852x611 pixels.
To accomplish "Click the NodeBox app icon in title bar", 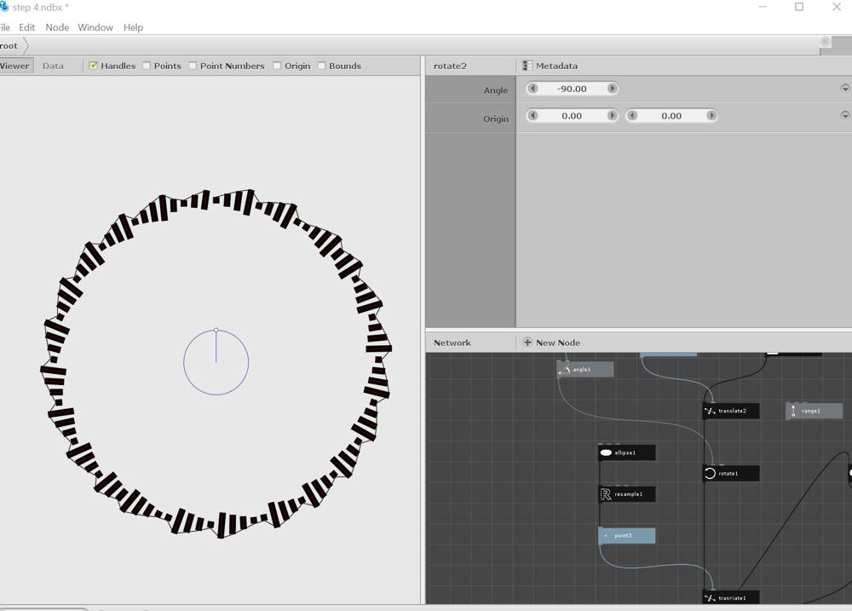I will [x=4, y=7].
